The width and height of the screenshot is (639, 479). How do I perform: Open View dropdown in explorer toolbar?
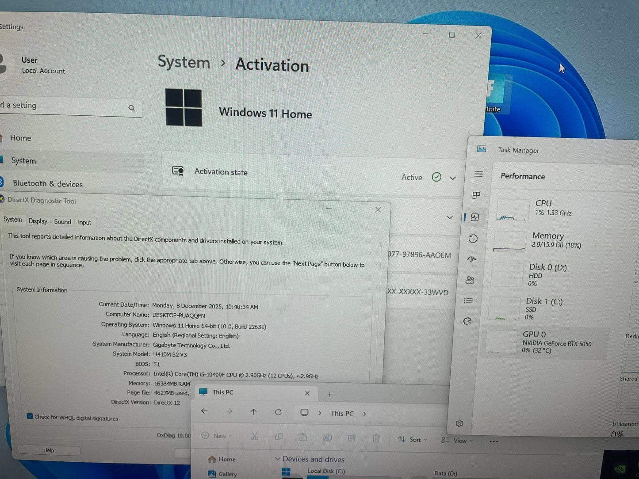(x=457, y=441)
